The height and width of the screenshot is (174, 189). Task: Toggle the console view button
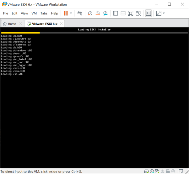pyautogui.click(x=148, y=13)
